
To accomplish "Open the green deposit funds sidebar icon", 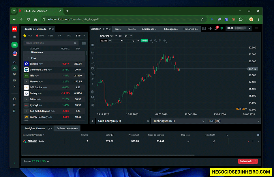I will tap(14, 45).
